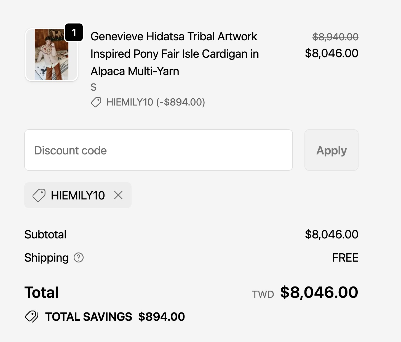This screenshot has height=342, width=401.
Task: Click the Genevieve Hidatsa cardigan product title
Action: point(174,54)
